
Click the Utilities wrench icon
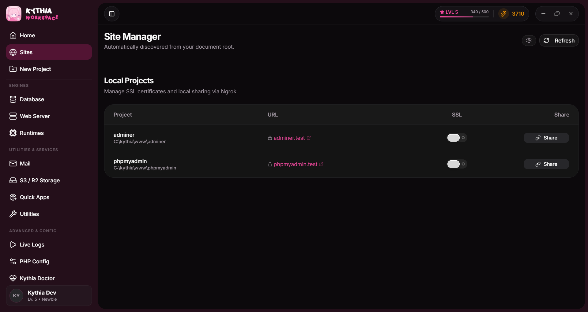(13, 214)
